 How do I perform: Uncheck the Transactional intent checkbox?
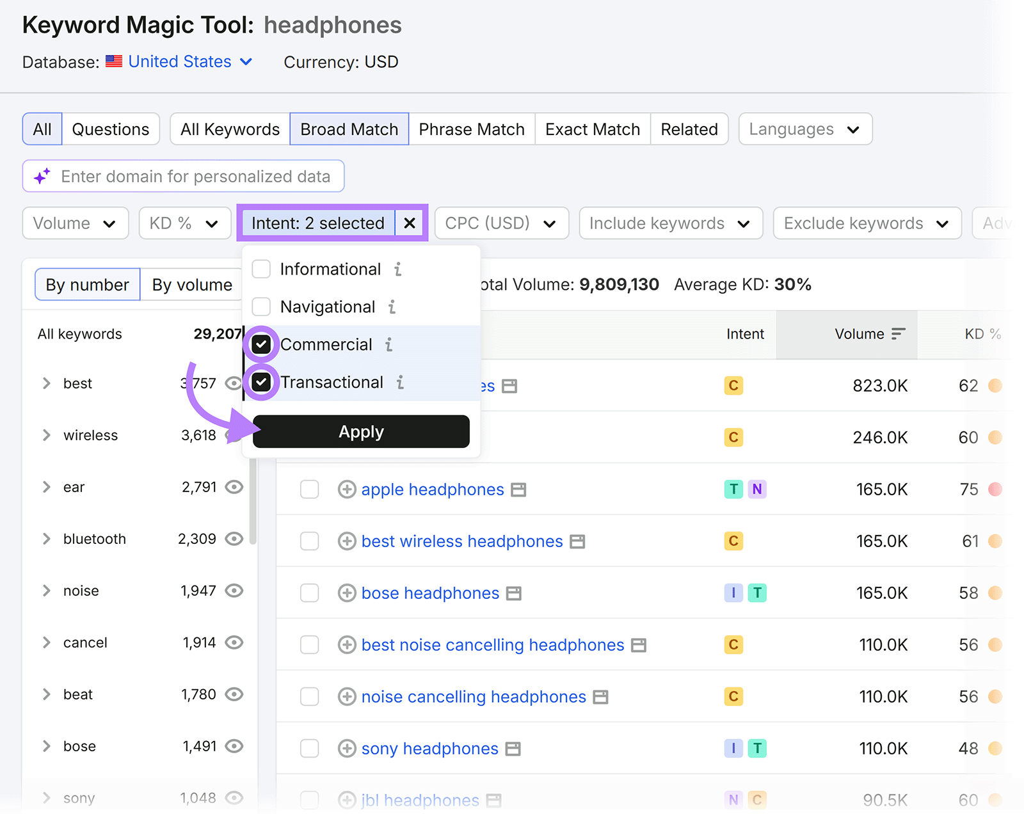(x=261, y=383)
